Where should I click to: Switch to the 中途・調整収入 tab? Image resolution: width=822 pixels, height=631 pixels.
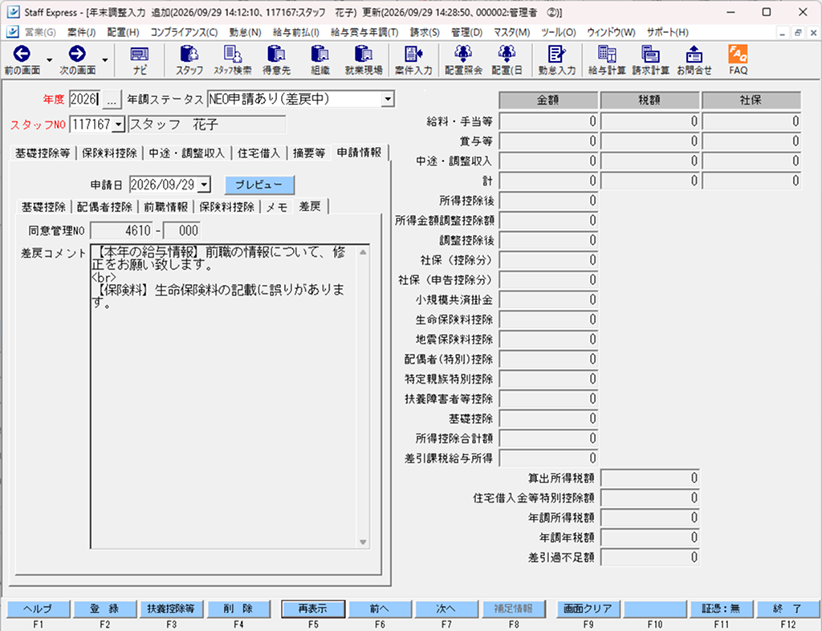click(186, 153)
